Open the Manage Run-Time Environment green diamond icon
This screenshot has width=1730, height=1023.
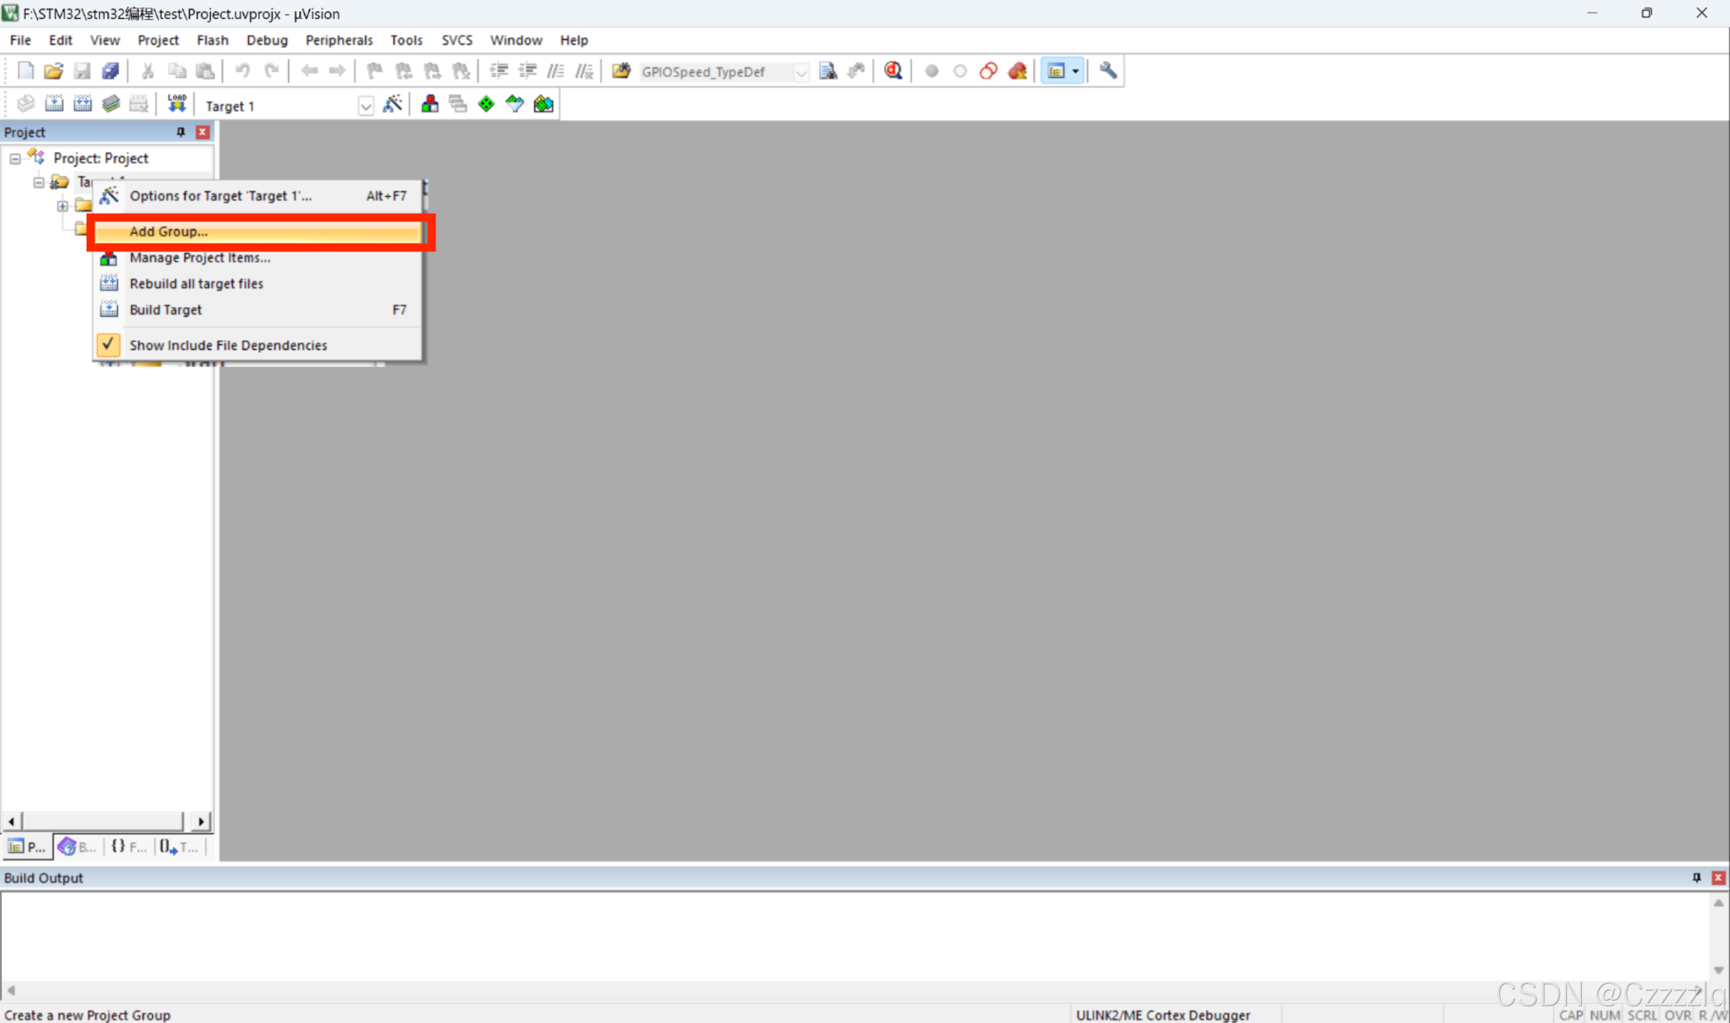point(486,104)
